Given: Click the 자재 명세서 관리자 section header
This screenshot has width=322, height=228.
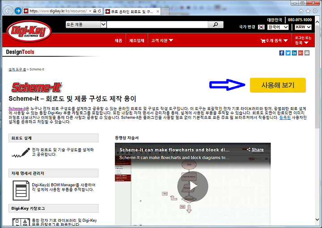Looking at the screenshot, I should (53, 173).
